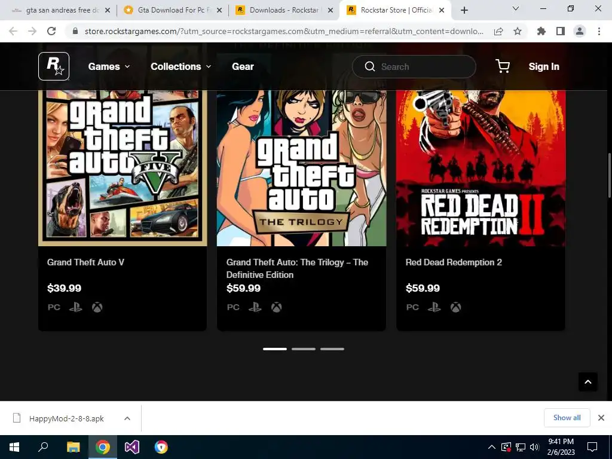Close the 'gta san andreas free' tab
Screen dimensions: 612x459
point(108,10)
